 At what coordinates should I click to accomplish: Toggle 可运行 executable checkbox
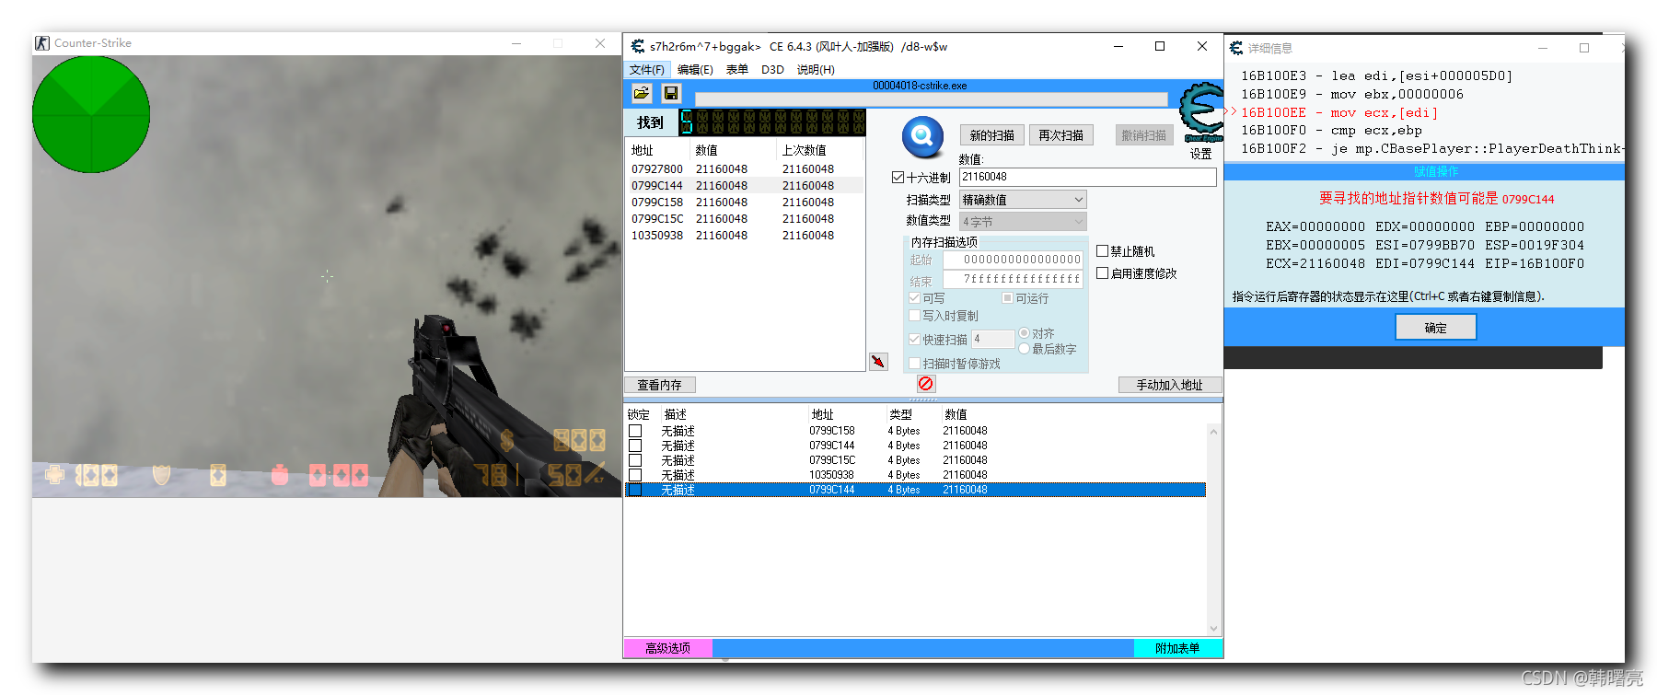1007,298
